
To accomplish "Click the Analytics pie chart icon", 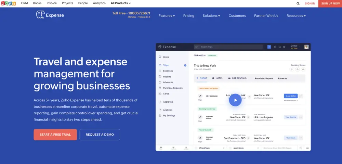I will click(x=160, y=110).
